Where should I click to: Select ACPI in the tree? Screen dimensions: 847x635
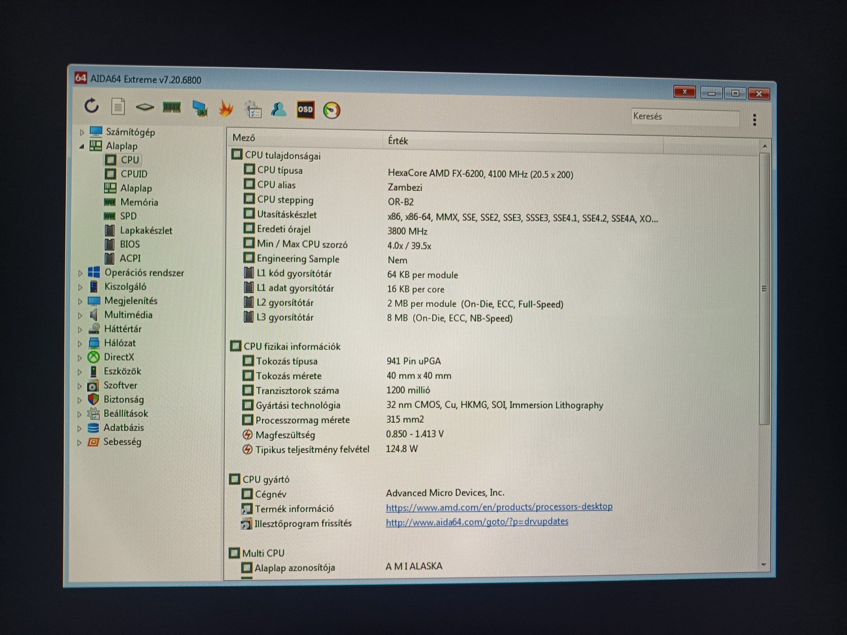130,258
